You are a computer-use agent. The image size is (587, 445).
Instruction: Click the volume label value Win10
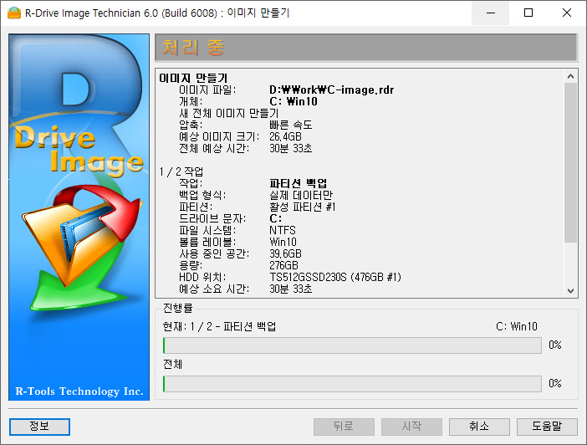click(x=283, y=242)
